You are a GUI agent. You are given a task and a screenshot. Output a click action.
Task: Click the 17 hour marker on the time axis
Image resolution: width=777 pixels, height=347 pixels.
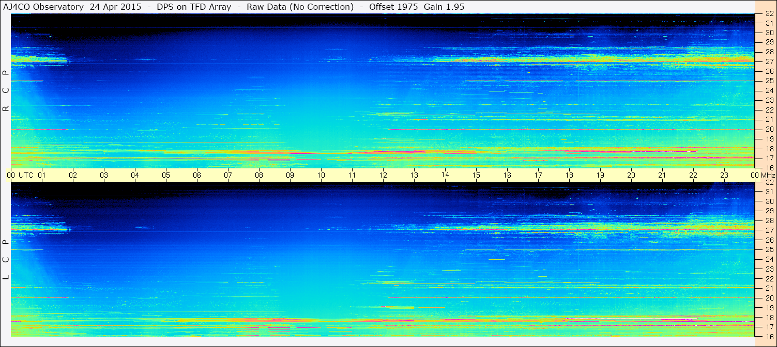538,175
